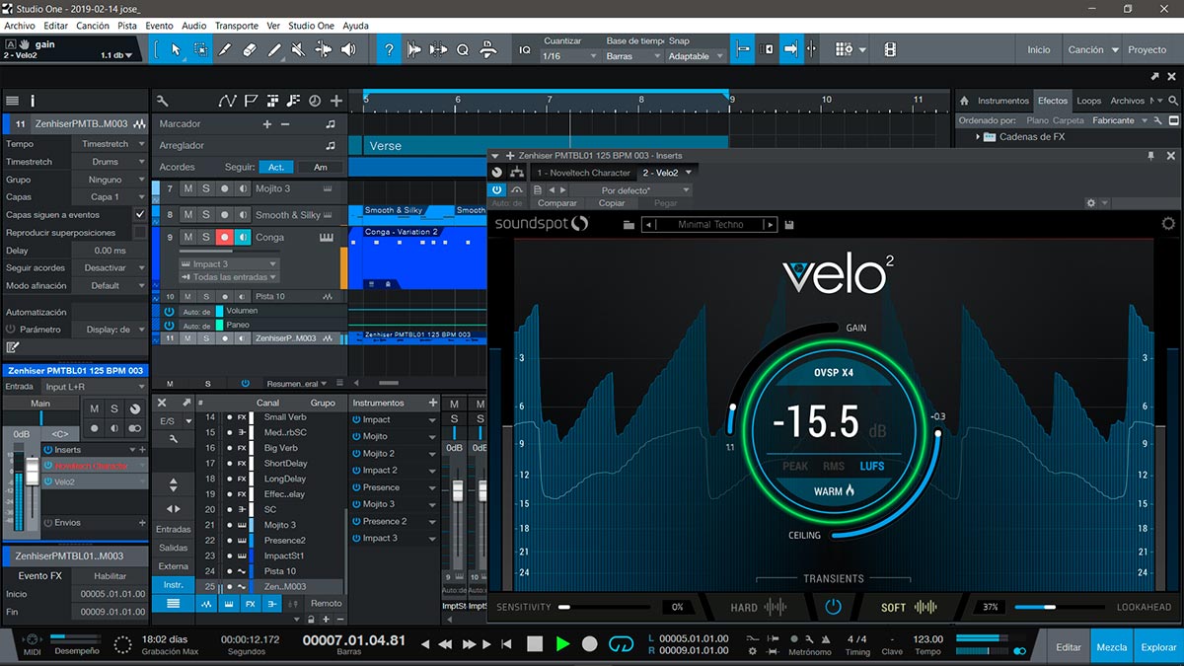The image size is (1184, 666).
Task: Open the Archivo menu
Action: [20, 26]
